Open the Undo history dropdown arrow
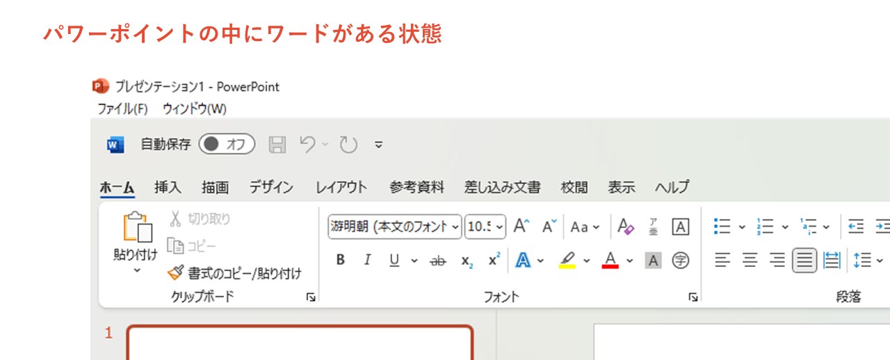 [325, 145]
